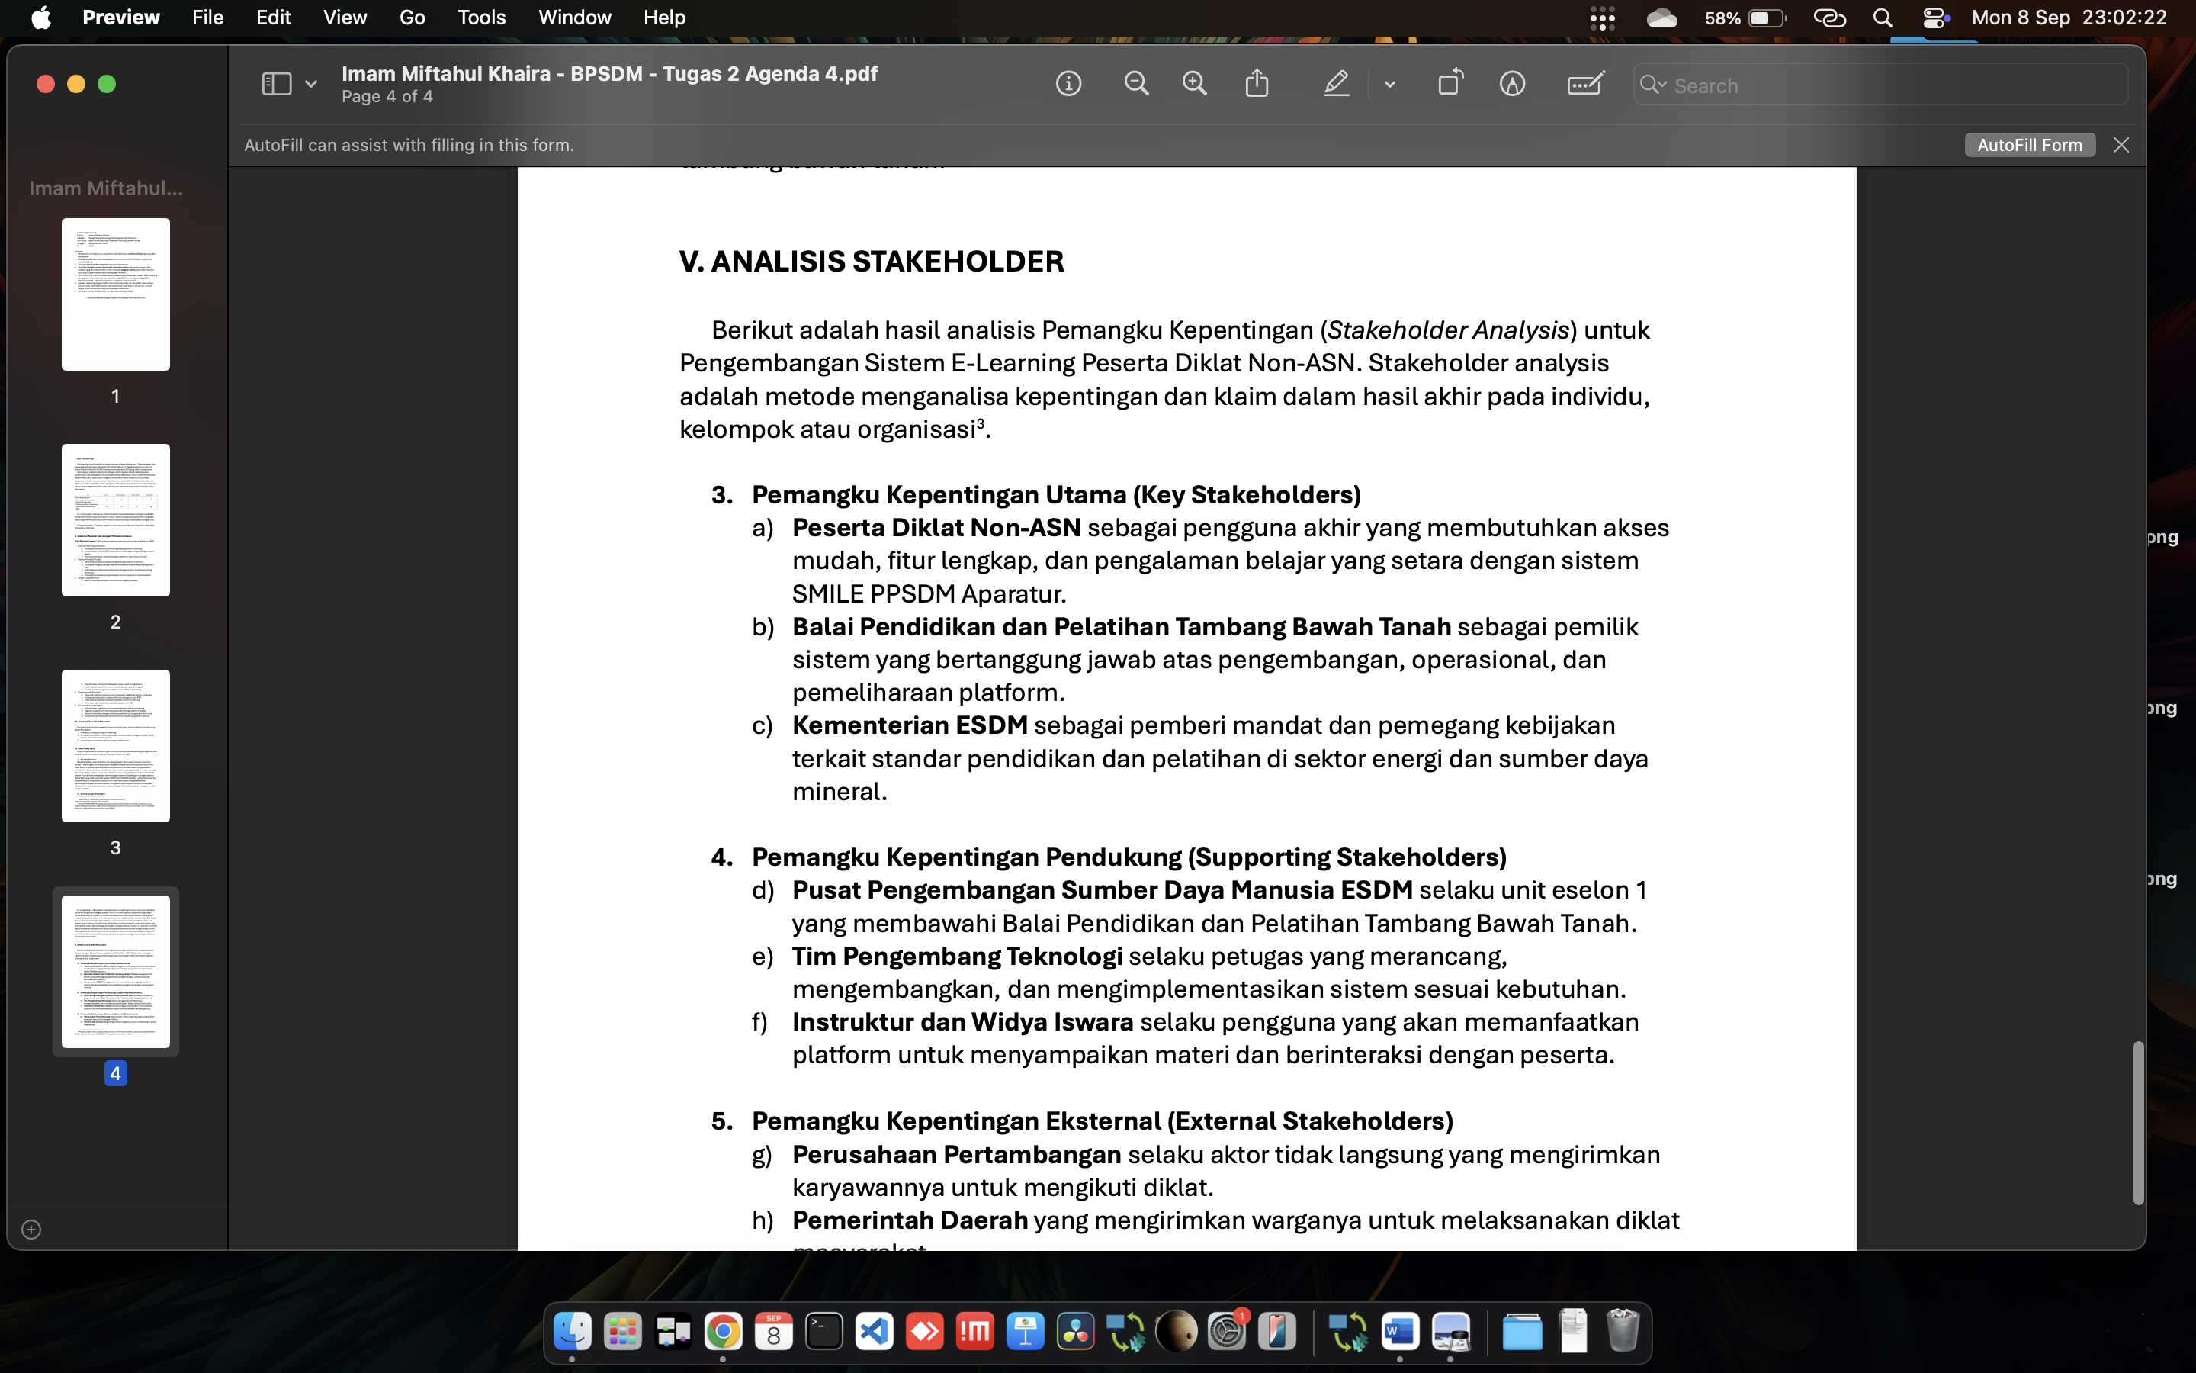
Task: Open the Tools menu
Action: [481, 18]
